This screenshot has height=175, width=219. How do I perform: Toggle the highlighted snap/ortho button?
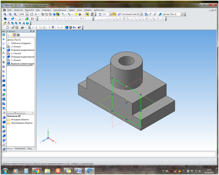(x=114, y=14)
